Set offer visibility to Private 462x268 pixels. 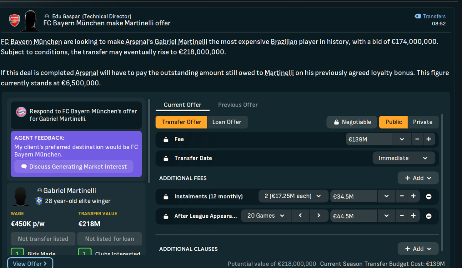[x=423, y=122]
